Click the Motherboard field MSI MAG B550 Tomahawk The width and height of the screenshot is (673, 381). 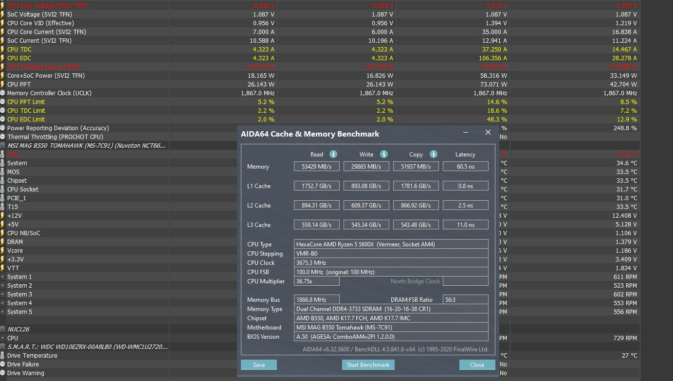tap(391, 328)
